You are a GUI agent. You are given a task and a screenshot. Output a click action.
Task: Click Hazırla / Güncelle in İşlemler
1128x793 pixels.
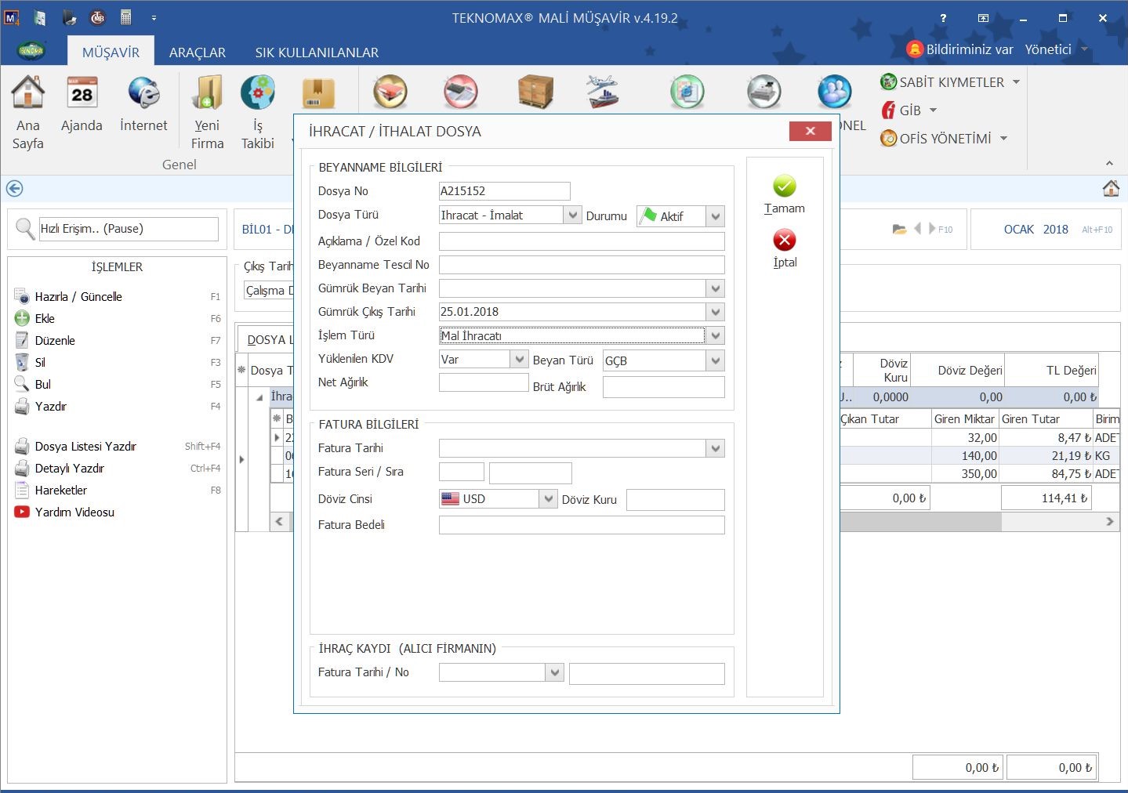click(x=78, y=297)
